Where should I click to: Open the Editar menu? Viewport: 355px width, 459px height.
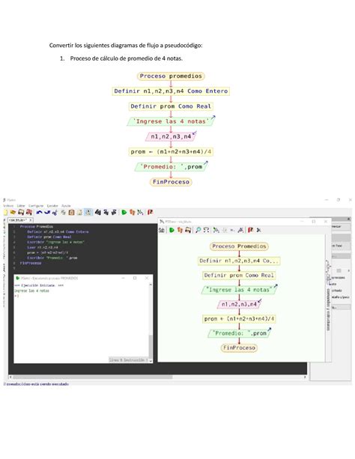[21, 206]
